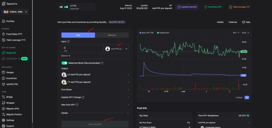Screen dimensions: 272x128
Task: Toggle Implied APY chart series
Action: [163, 33]
